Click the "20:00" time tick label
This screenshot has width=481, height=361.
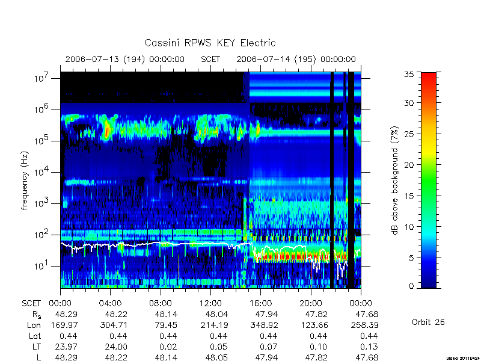(311, 303)
